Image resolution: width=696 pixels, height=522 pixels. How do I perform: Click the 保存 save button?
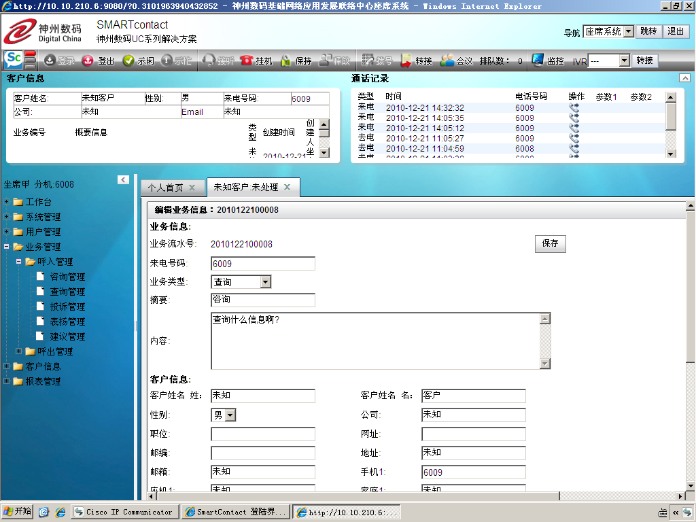(551, 243)
